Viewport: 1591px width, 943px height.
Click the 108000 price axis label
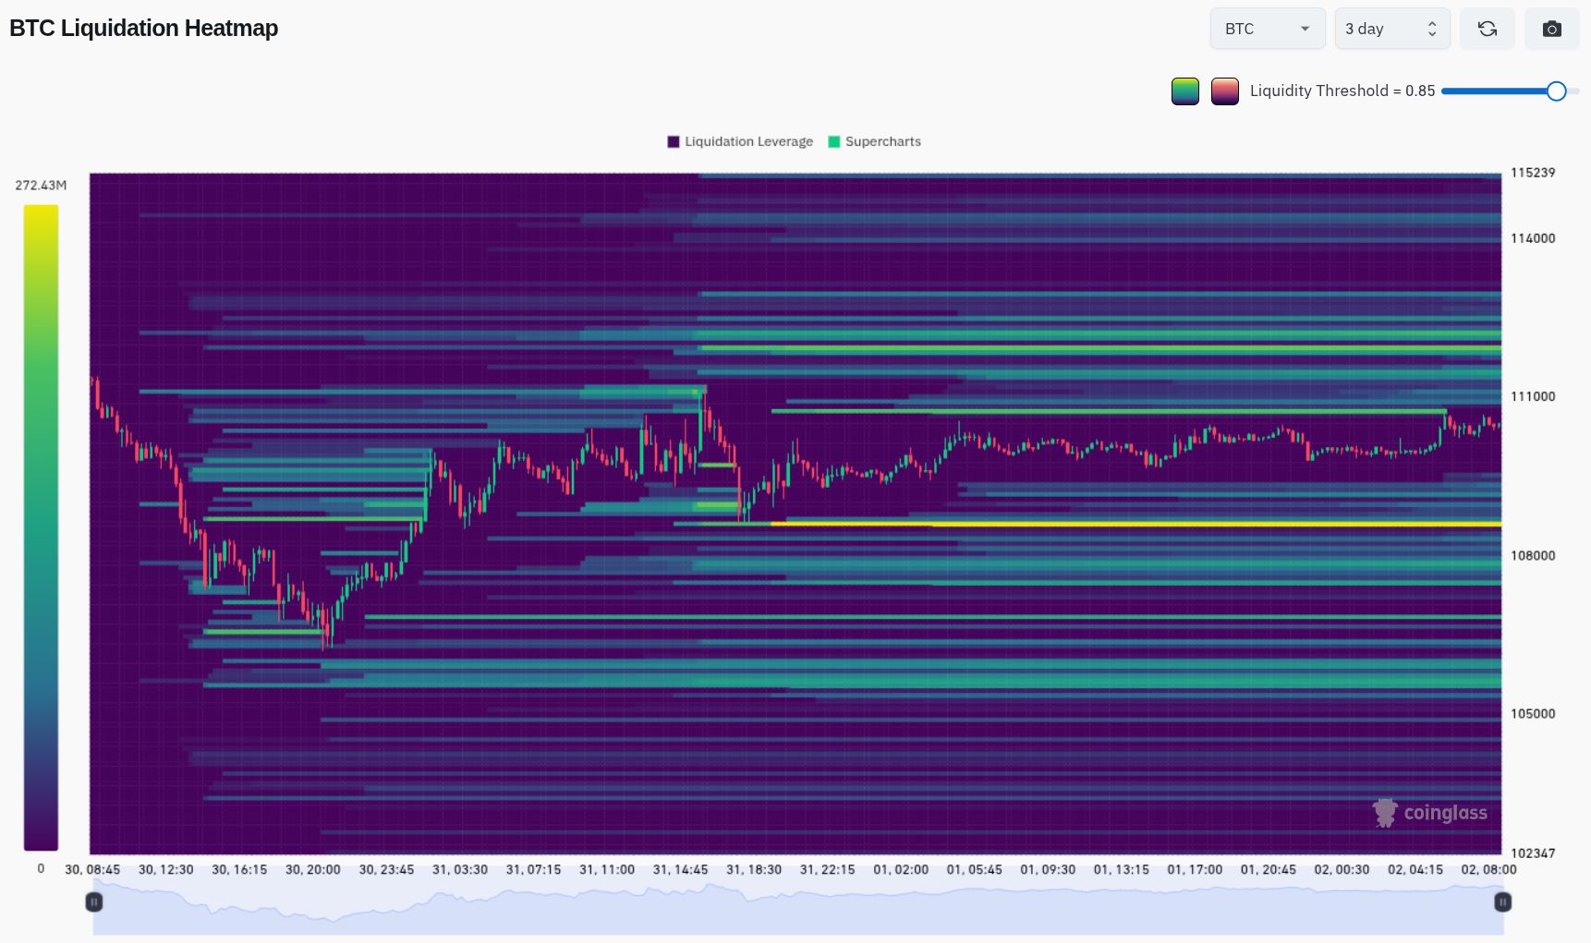pos(1533,555)
